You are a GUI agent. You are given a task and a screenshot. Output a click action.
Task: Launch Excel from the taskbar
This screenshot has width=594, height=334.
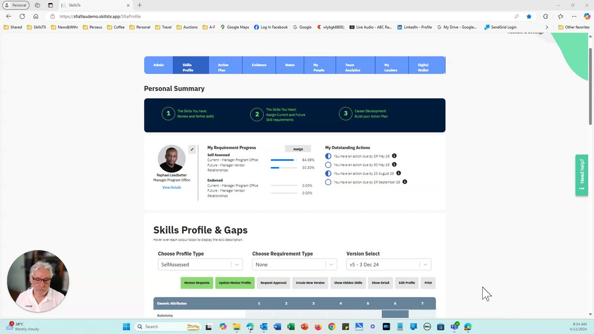[x=291, y=327]
